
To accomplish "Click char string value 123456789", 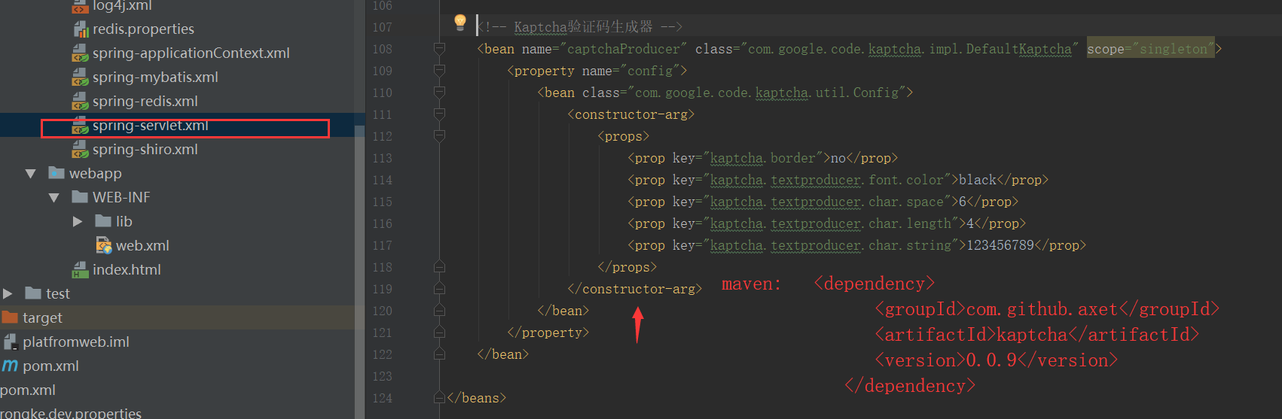I will coord(1000,246).
